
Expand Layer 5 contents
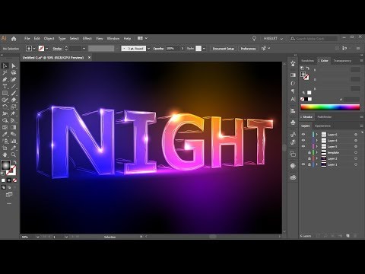tap(317, 146)
